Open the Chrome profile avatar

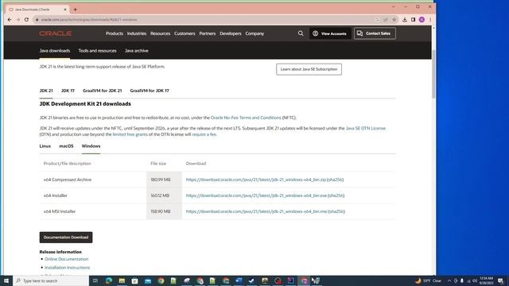[422, 20]
